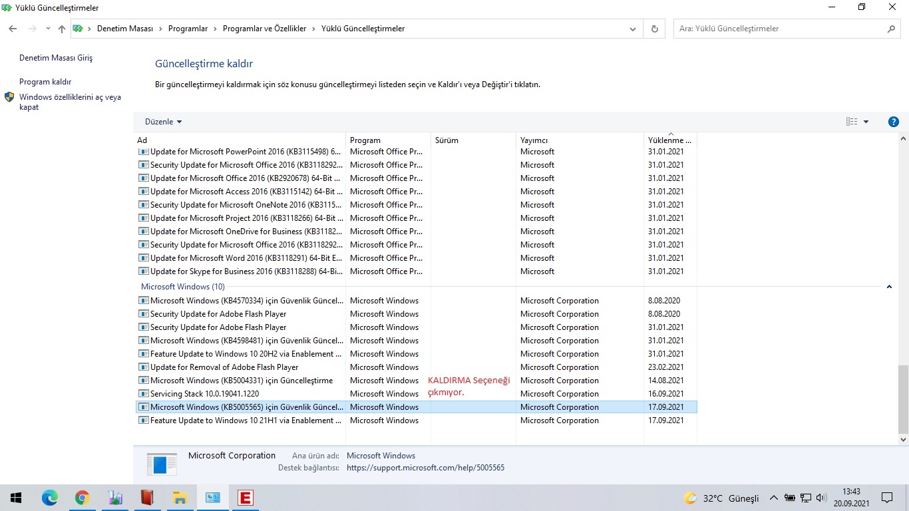Select Update for Skype for Business 2016
Viewport: 909px width, 511px height.
(417, 271)
